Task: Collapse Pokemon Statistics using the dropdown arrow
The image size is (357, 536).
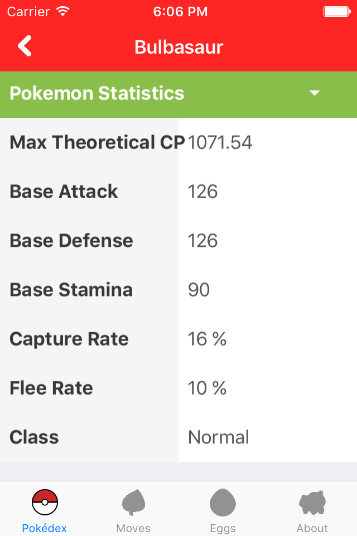Action: (314, 93)
